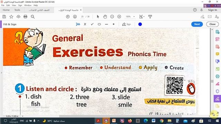221x124 pixels.
Task: Open the Windows Start menu
Action: click(217, 121)
